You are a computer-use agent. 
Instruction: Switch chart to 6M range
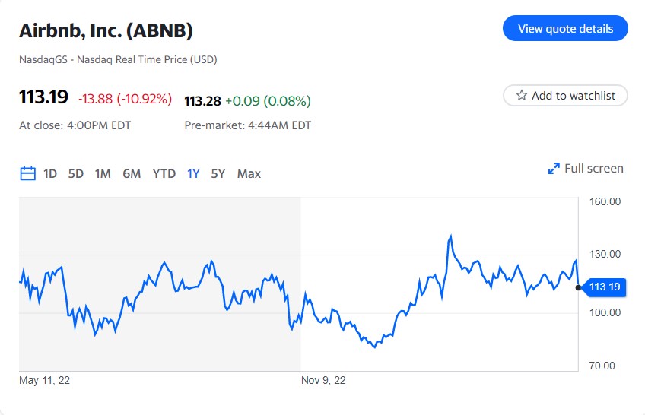click(132, 174)
